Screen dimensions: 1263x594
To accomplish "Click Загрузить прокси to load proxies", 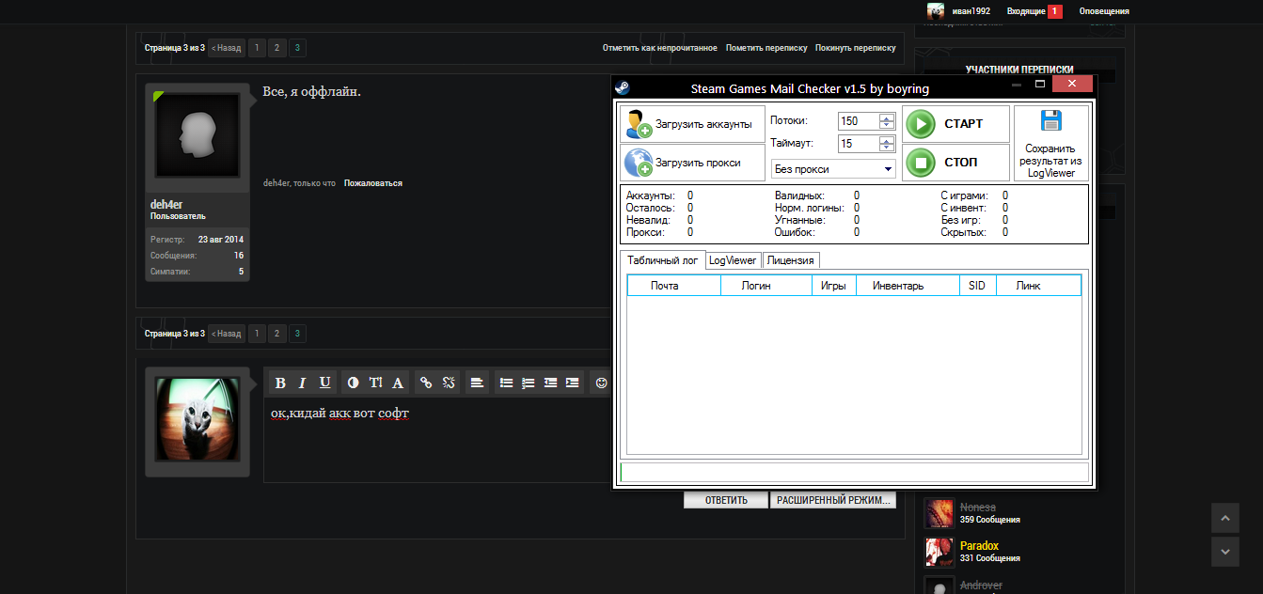I will click(692, 163).
